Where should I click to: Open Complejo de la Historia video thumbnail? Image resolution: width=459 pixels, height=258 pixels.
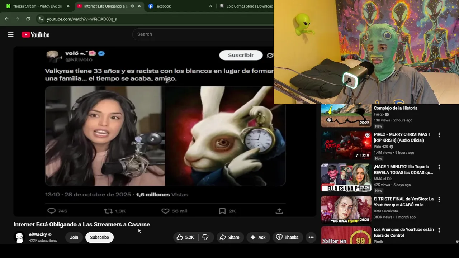pos(346,115)
